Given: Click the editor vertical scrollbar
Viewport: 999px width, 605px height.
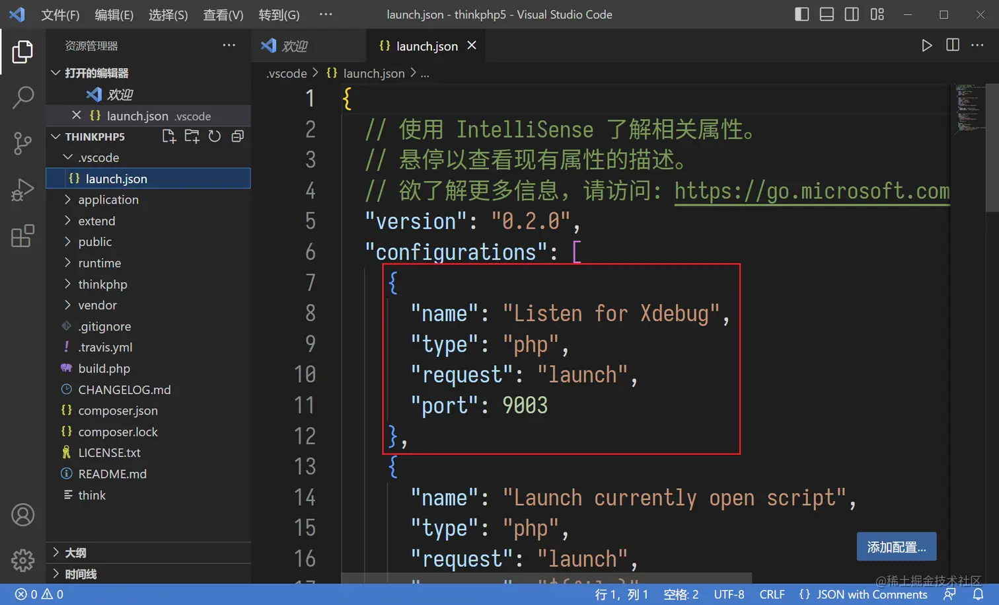Looking at the screenshot, I should tap(992, 147).
